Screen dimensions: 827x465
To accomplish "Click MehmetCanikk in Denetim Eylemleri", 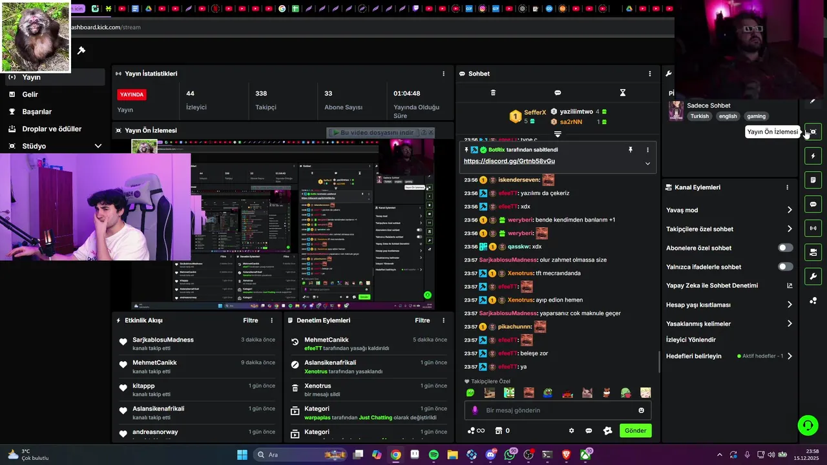I will pos(326,340).
